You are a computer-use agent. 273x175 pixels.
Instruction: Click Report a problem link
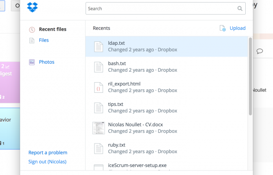(x=47, y=153)
